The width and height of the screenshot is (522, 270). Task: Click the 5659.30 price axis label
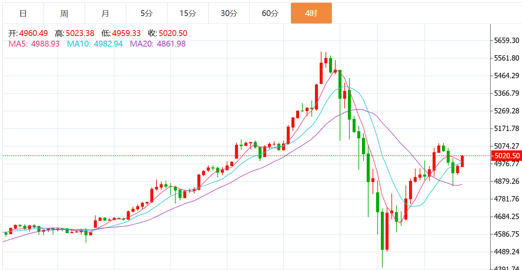[507, 41]
